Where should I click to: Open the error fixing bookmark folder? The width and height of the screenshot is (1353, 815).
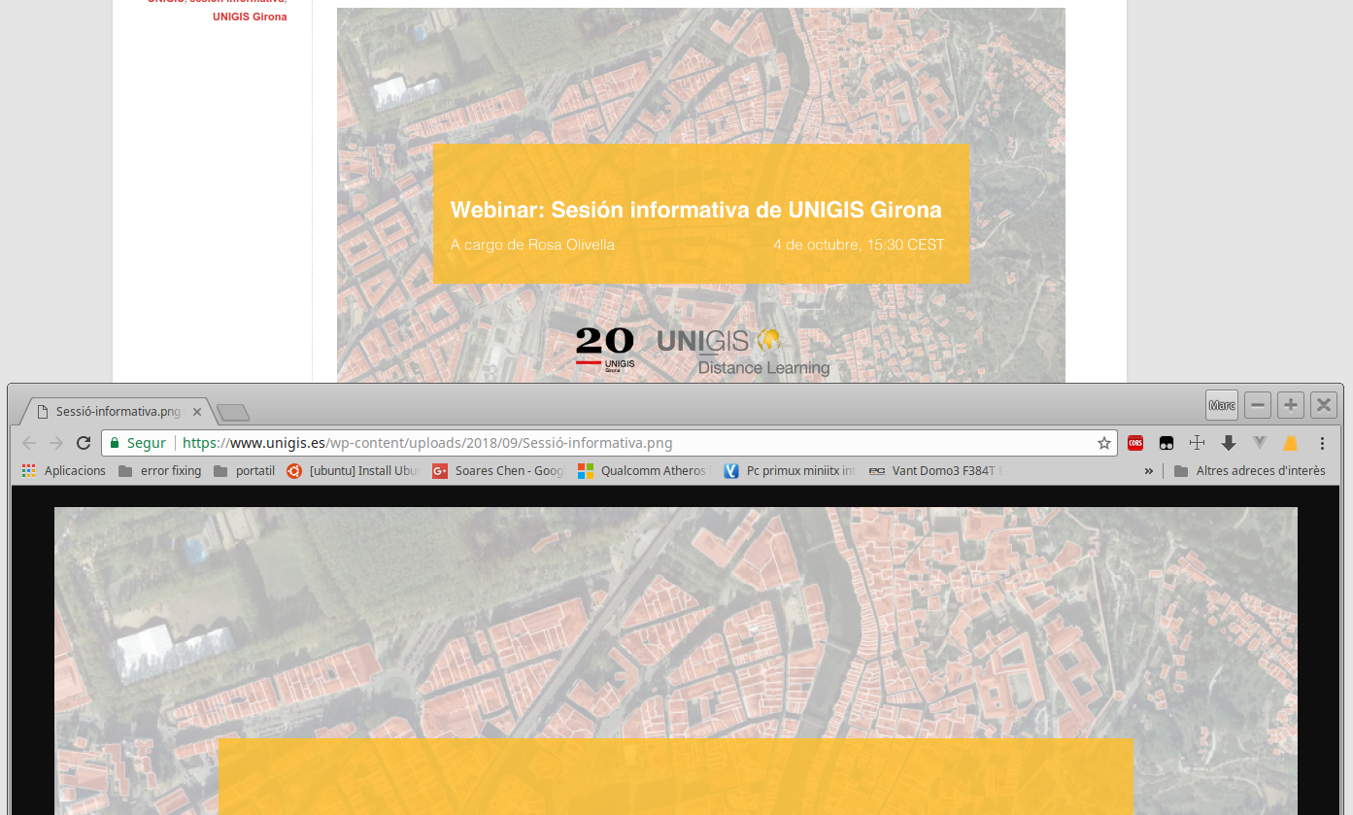(x=159, y=471)
